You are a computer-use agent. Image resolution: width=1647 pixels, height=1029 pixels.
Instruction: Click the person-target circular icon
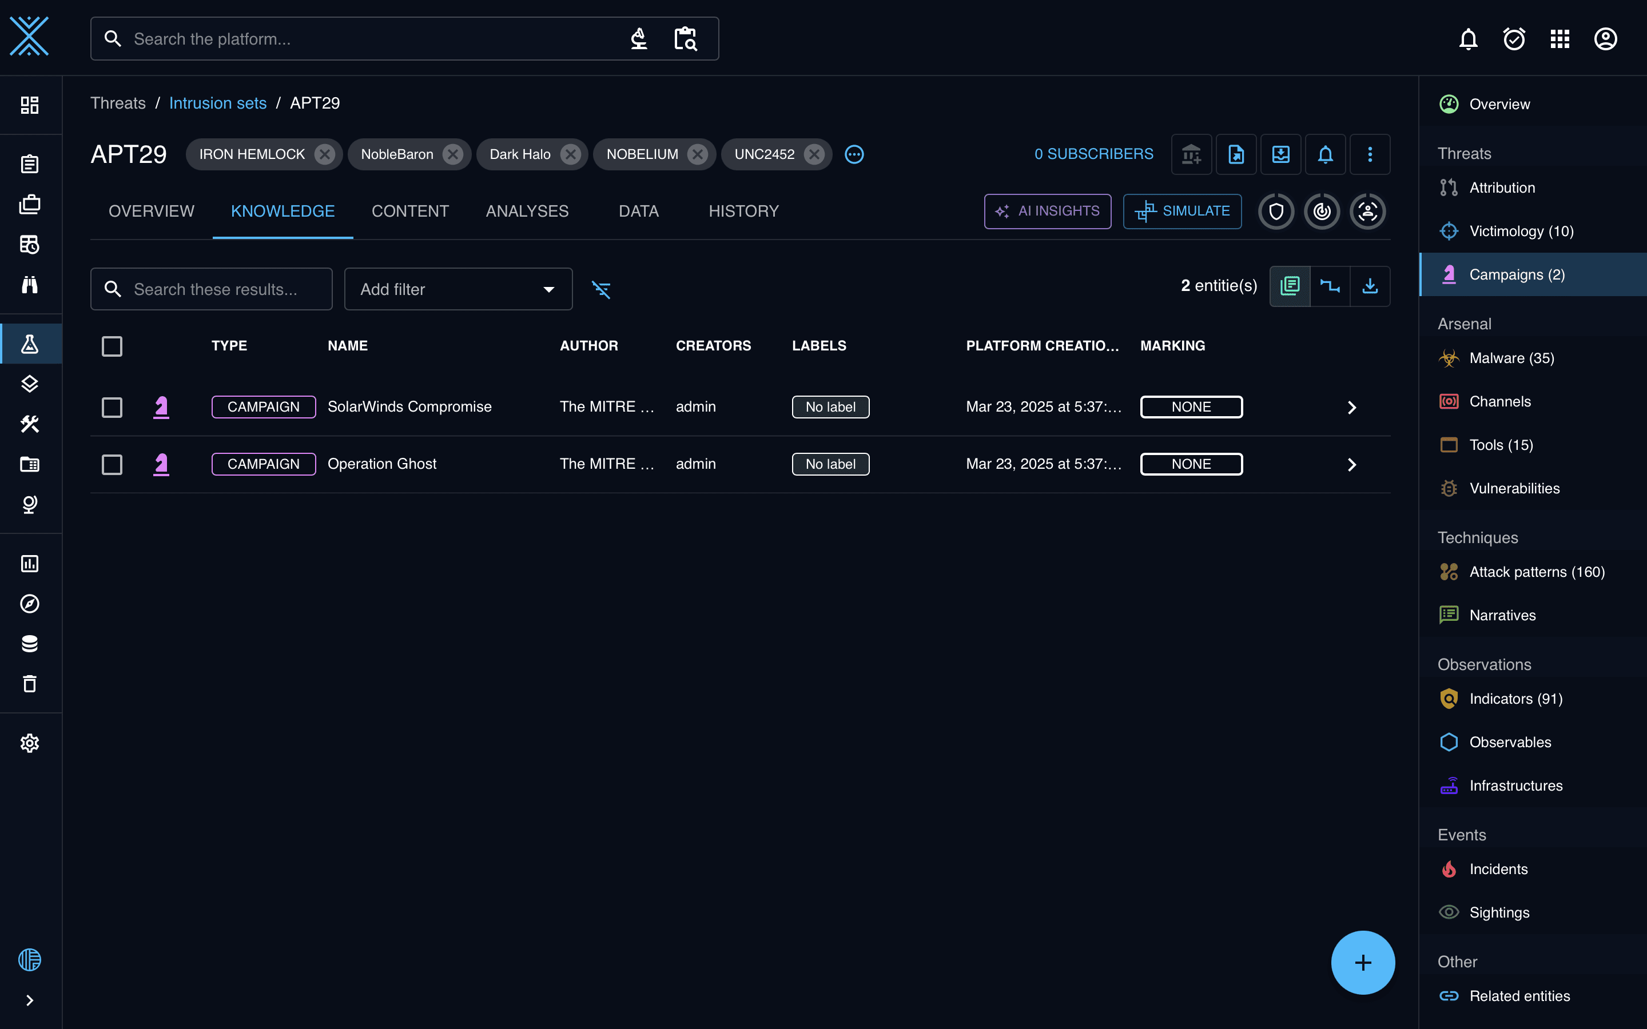point(1367,212)
